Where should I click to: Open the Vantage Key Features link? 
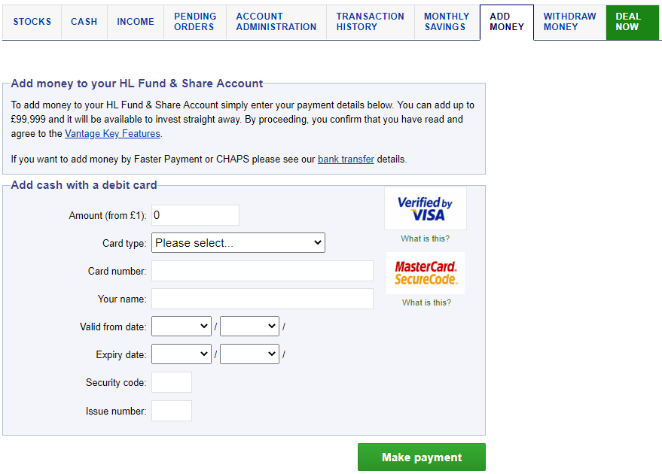(112, 134)
